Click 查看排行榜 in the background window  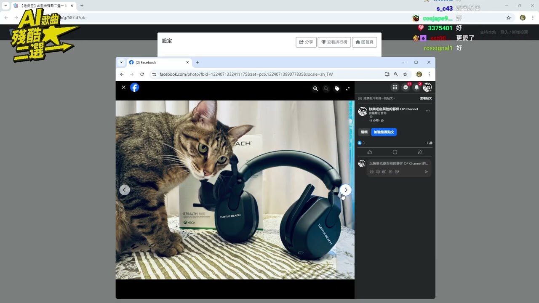(x=334, y=42)
